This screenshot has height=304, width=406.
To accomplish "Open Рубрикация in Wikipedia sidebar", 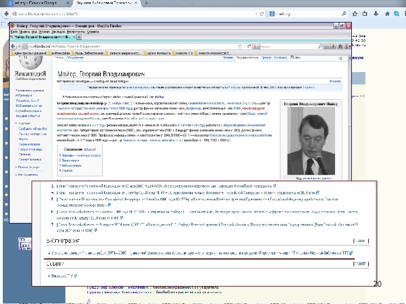I will click(24, 95).
